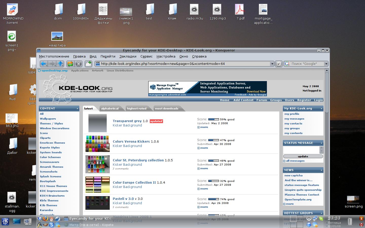Click the Transparent grey score bar
365x228 pixels.
coord(214,119)
